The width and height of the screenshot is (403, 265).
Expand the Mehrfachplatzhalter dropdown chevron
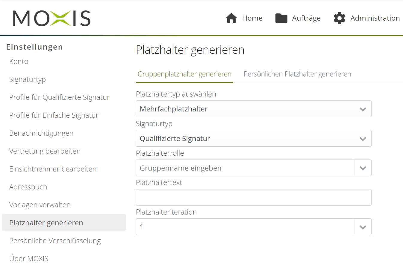[363, 109]
